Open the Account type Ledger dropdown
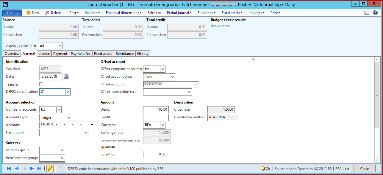Viewport: 383px width, 175px height. pos(68,117)
